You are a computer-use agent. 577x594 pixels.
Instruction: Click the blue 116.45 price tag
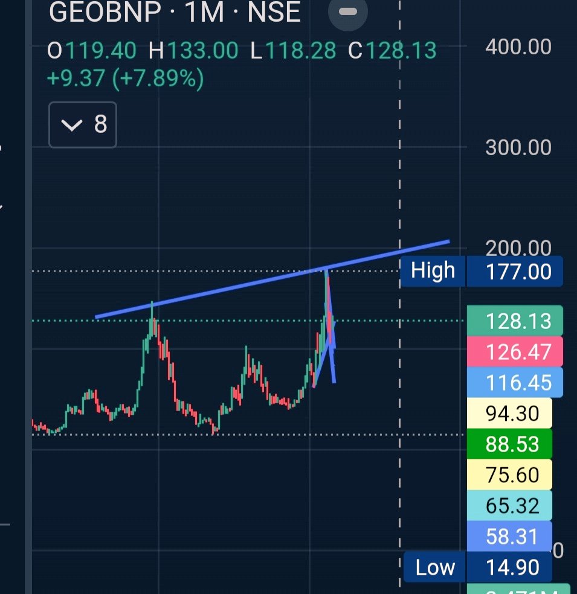(x=515, y=382)
